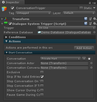Viewport: 97px width, 102px height.
Task: Open the Dialogue System Trigger gear menu
Action: [x=95, y=24]
